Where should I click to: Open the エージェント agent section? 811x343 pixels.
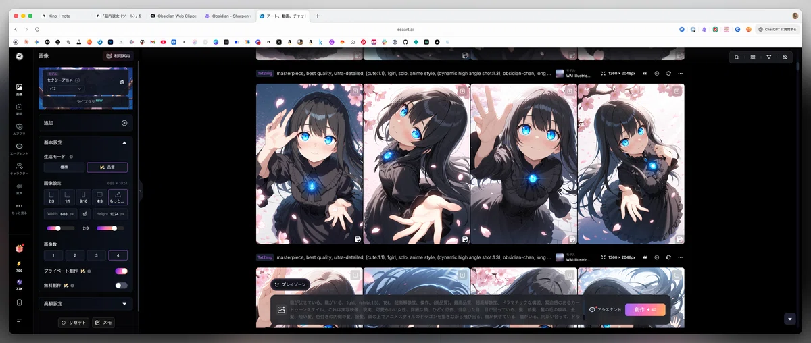tap(19, 149)
